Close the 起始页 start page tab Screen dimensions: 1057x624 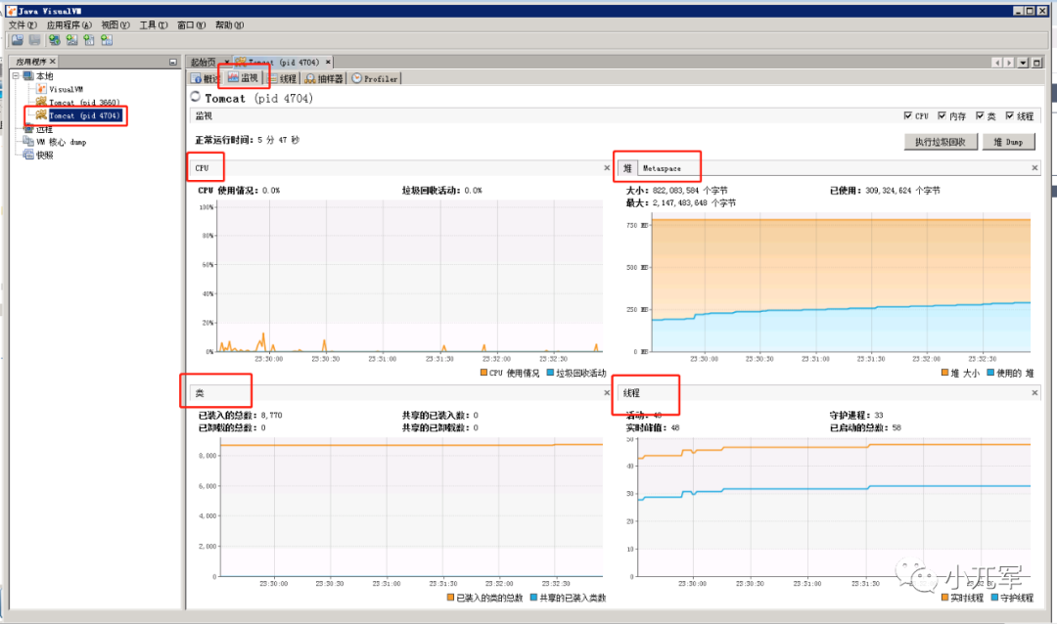tap(226, 62)
